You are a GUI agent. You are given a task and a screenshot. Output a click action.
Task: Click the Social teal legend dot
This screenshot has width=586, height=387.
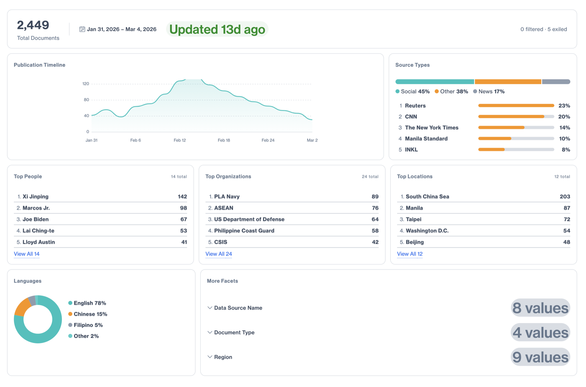[397, 92]
